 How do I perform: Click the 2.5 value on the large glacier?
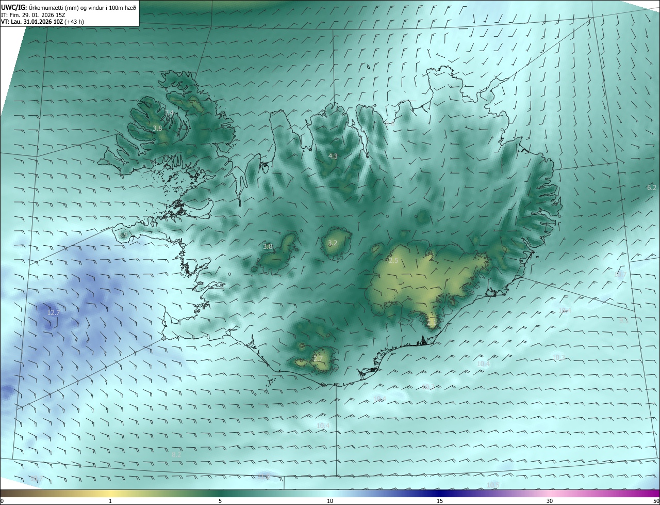click(393, 261)
